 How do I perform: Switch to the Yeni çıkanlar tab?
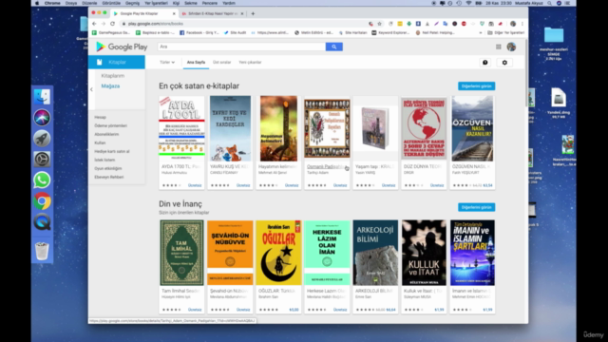point(250,62)
